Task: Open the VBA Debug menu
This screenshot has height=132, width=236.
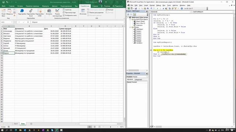Action: (159, 5)
